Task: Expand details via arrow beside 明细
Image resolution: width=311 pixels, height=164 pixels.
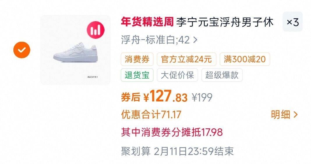Action: [295, 114]
